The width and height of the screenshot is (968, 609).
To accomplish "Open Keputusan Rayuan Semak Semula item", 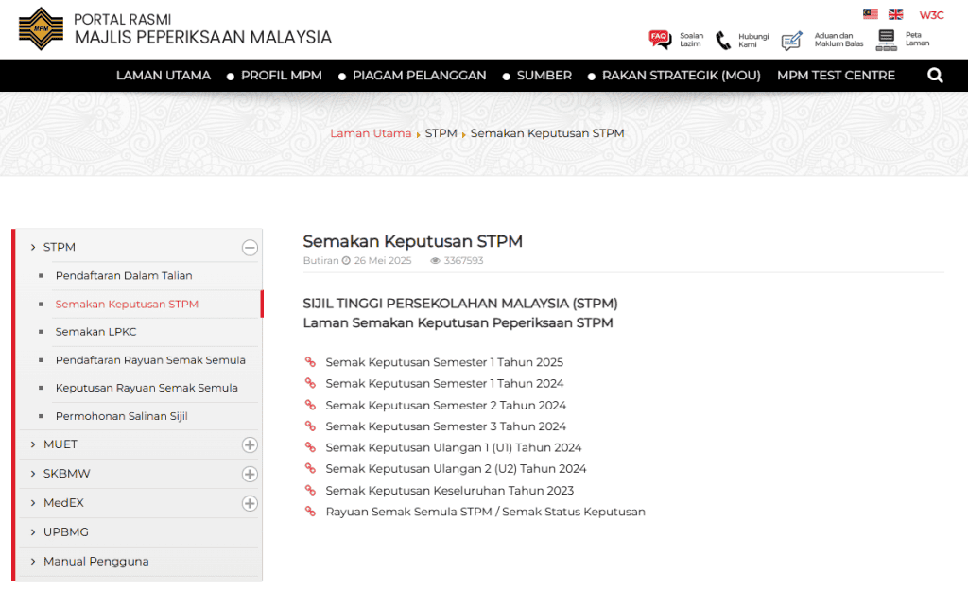I will [147, 388].
